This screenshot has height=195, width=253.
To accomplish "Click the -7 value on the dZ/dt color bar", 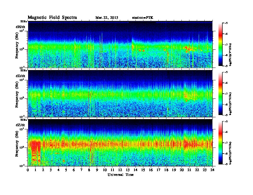I will 226,143.
